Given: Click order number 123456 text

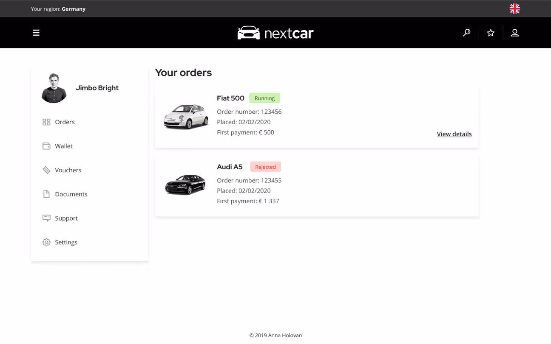Looking at the screenshot, I should click(249, 112).
